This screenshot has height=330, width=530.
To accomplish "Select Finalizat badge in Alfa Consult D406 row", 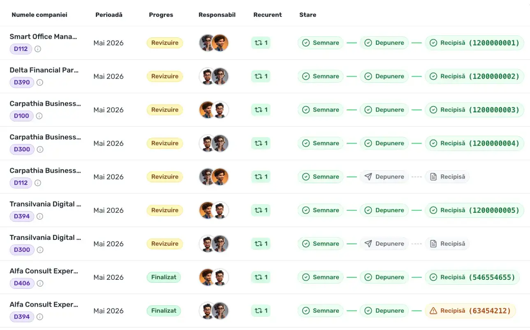I will point(164,277).
